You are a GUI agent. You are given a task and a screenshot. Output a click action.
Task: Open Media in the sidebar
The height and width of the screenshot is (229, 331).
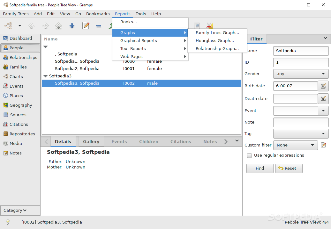tap(20, 143)
